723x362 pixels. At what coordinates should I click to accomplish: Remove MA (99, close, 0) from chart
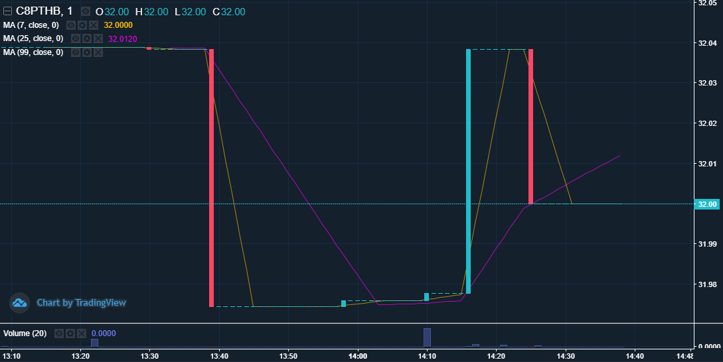coord(98,52)
